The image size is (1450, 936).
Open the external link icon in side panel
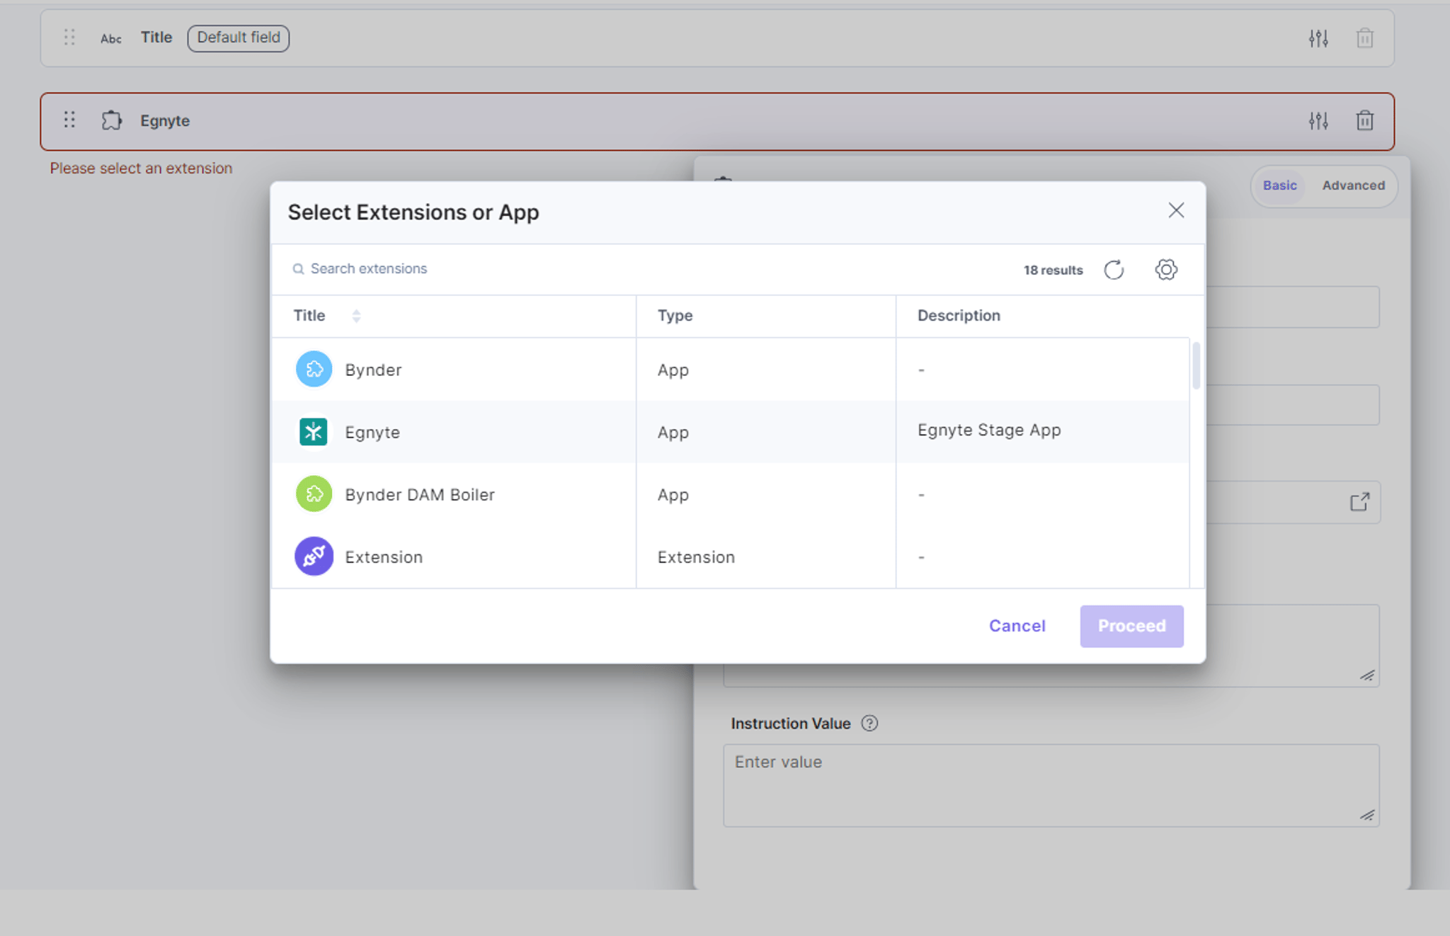[1359, 502]
